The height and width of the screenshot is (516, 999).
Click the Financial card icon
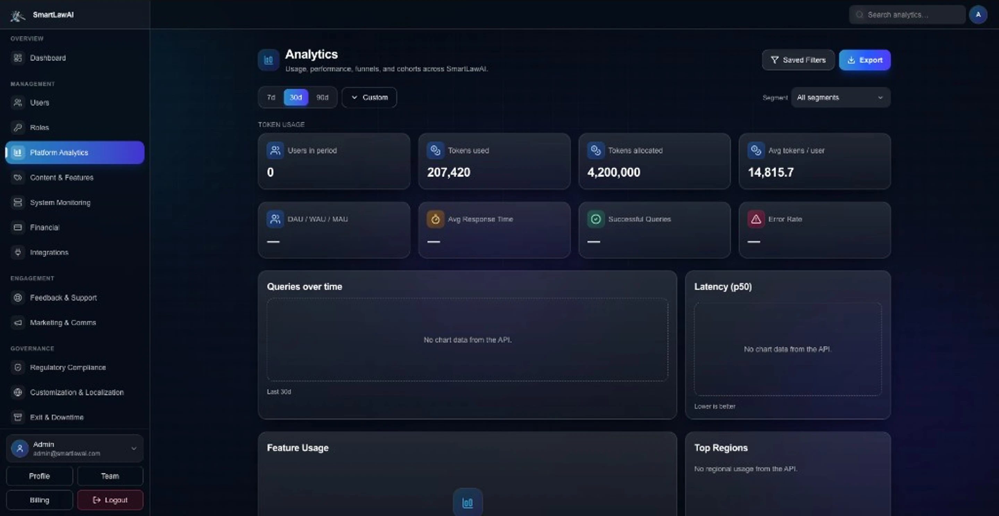[x=18, y=227]
